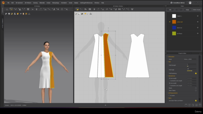This screenshot has height=114, width=203.
Task: Select the highlighted Select/Move tool in 3D toolbar
Action: (11, 9)
